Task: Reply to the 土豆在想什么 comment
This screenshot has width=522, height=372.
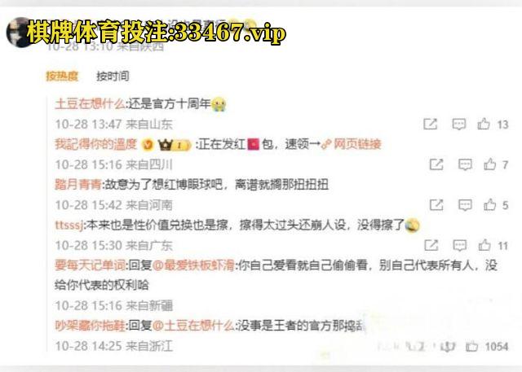Action: click(458, 125)
